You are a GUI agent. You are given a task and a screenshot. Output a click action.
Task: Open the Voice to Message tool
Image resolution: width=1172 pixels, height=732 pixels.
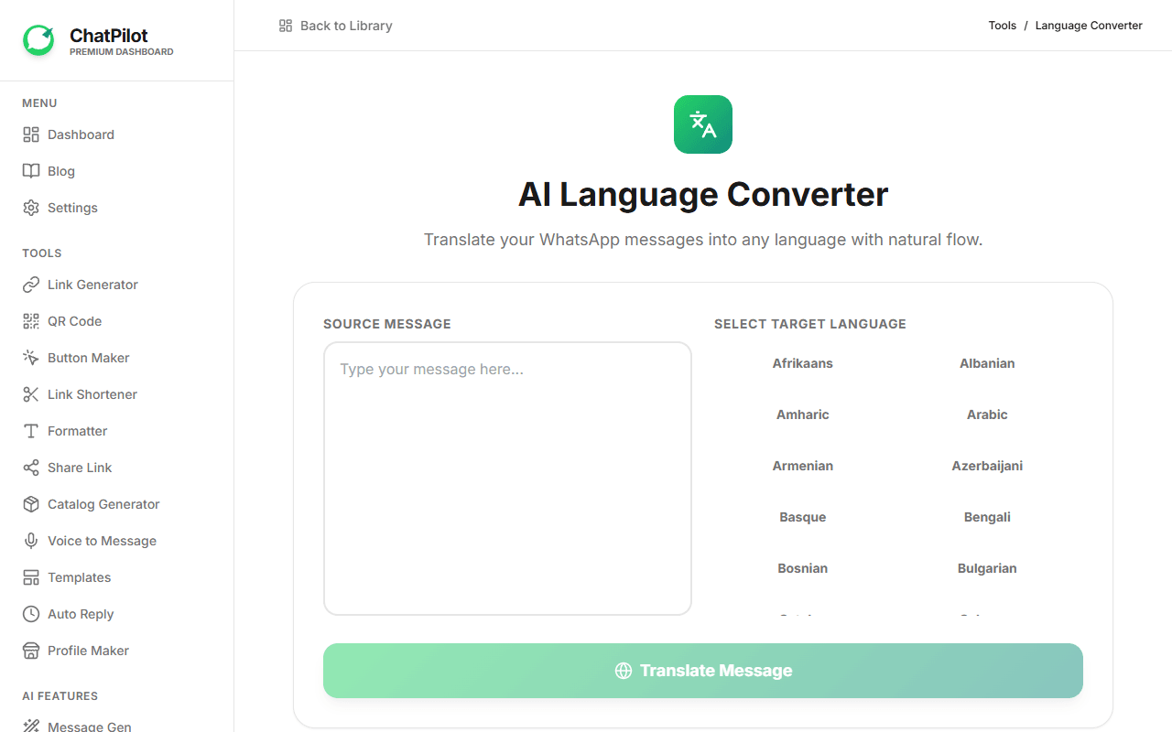[101, 541]
